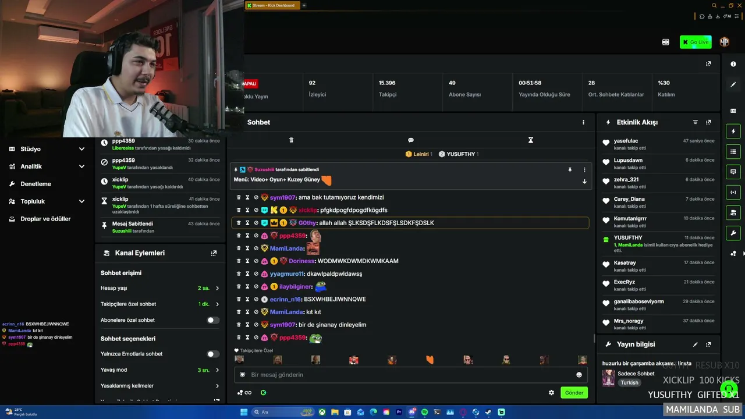The image size is (745, 419).
Task: Open Hesap yaşı setting
Action: (160, 288)
